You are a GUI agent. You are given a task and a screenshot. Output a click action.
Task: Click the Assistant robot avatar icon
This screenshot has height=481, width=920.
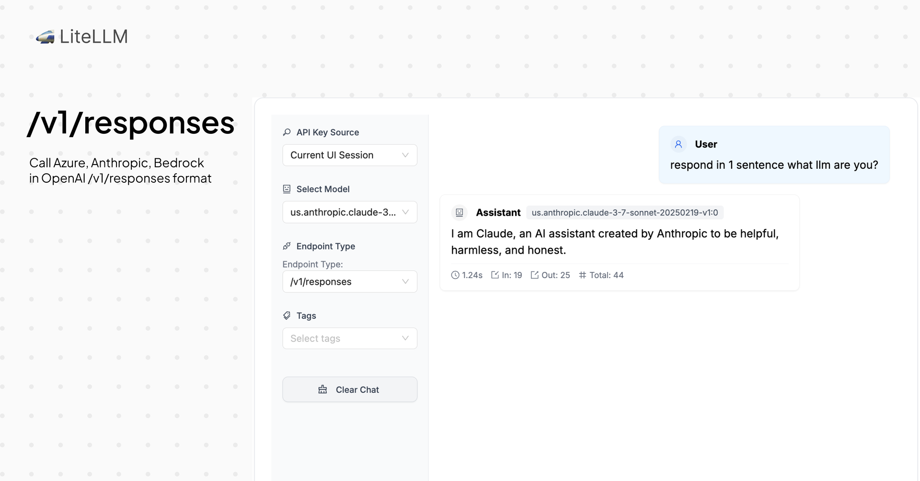tap(459, 212)
